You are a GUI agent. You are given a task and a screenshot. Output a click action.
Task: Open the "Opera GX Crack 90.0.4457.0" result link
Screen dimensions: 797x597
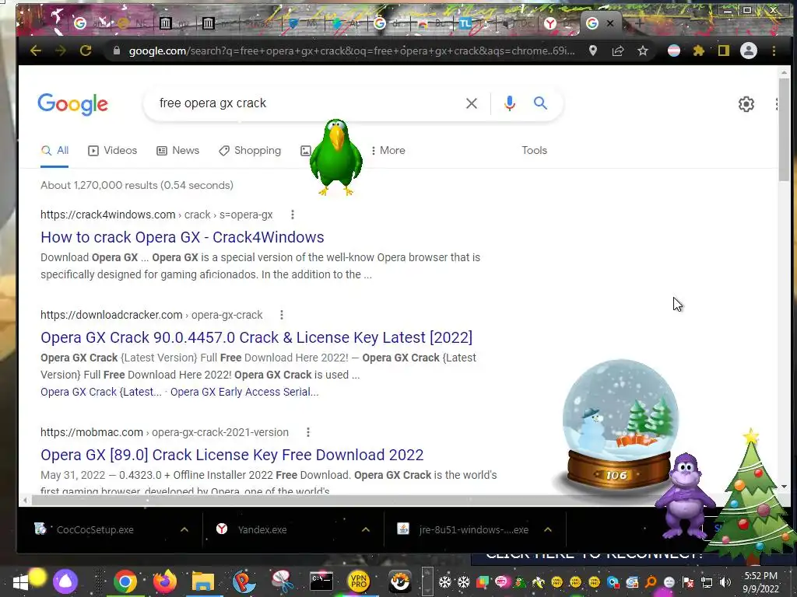click(256, 337)
